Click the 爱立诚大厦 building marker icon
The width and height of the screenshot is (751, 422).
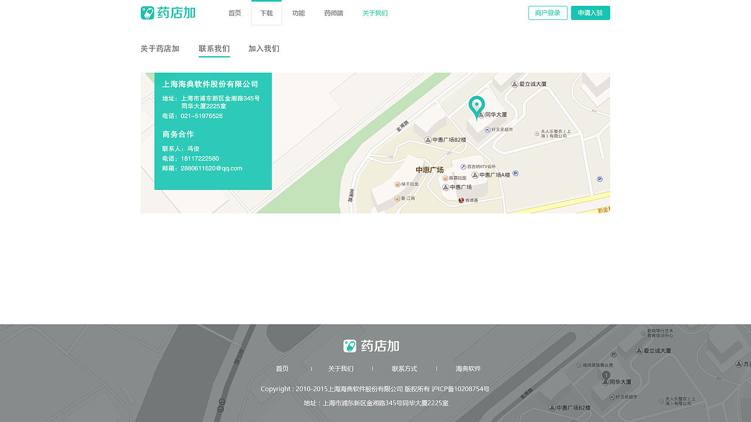tap(515, 84)
